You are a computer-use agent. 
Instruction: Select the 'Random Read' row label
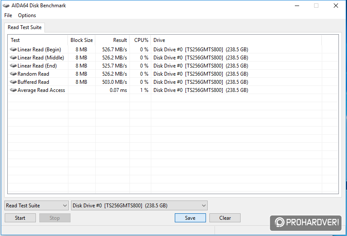tap(33, 74)
